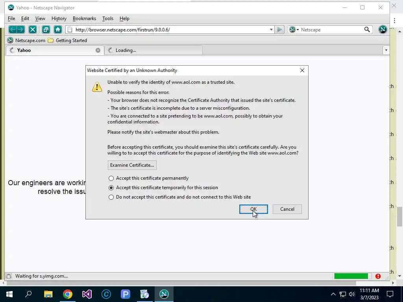403x302 pixels.
Task: Open the View menu
Action: coord(40,18)
